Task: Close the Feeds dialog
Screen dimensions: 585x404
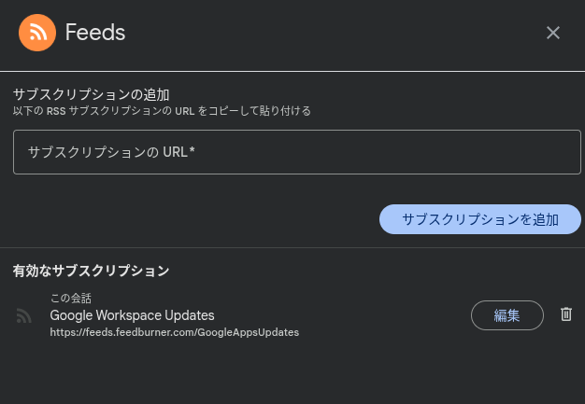Action: coord(553,33)
